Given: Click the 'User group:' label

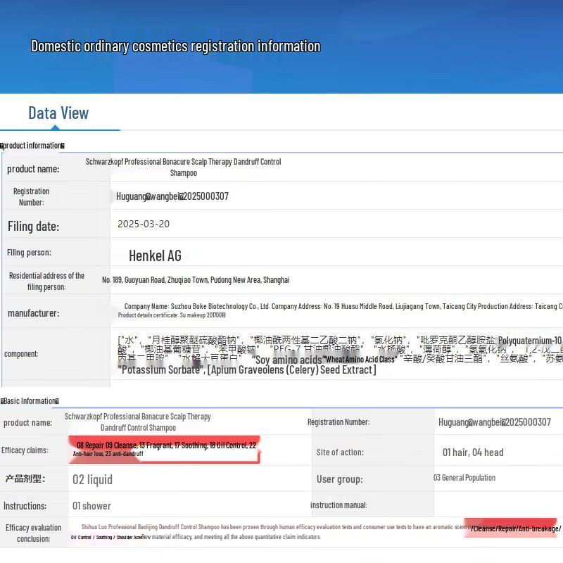Looking at the screenshot, I should pos(340,479).
